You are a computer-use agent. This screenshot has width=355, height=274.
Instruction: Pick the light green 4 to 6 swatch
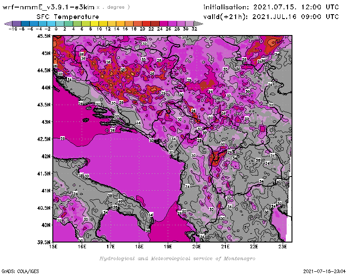pyautogui.click(x=77, y=23)
